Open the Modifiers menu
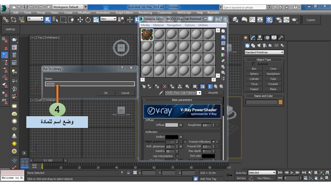Screen dimensions: 331x186 click(84, 12)
